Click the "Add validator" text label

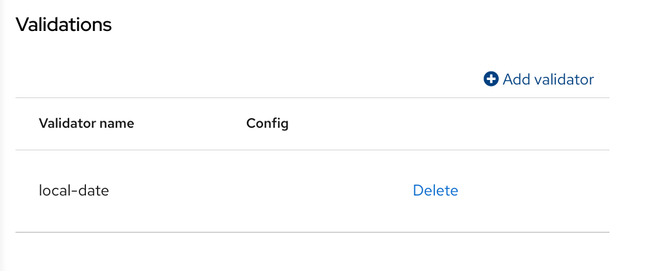548,79
